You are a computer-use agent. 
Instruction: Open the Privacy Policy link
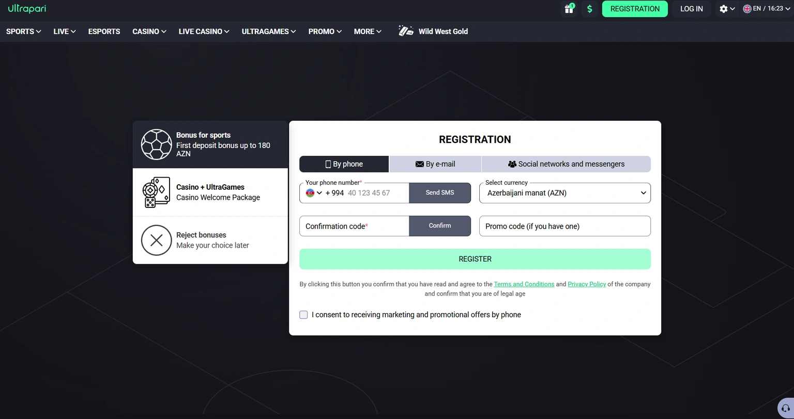click(x=587, y=284)
